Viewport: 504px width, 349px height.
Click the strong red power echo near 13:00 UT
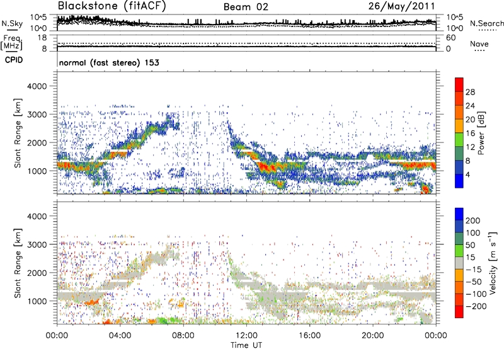[266, 168]
